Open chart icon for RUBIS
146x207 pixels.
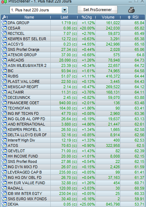click(4, 76)
